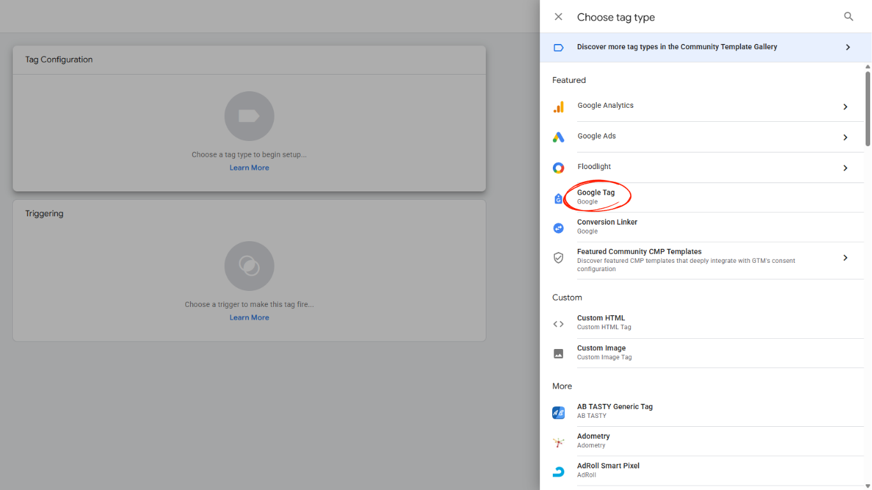Click the circled Google Tag icon
Viewport: 872px width, 490px height.
559,197
